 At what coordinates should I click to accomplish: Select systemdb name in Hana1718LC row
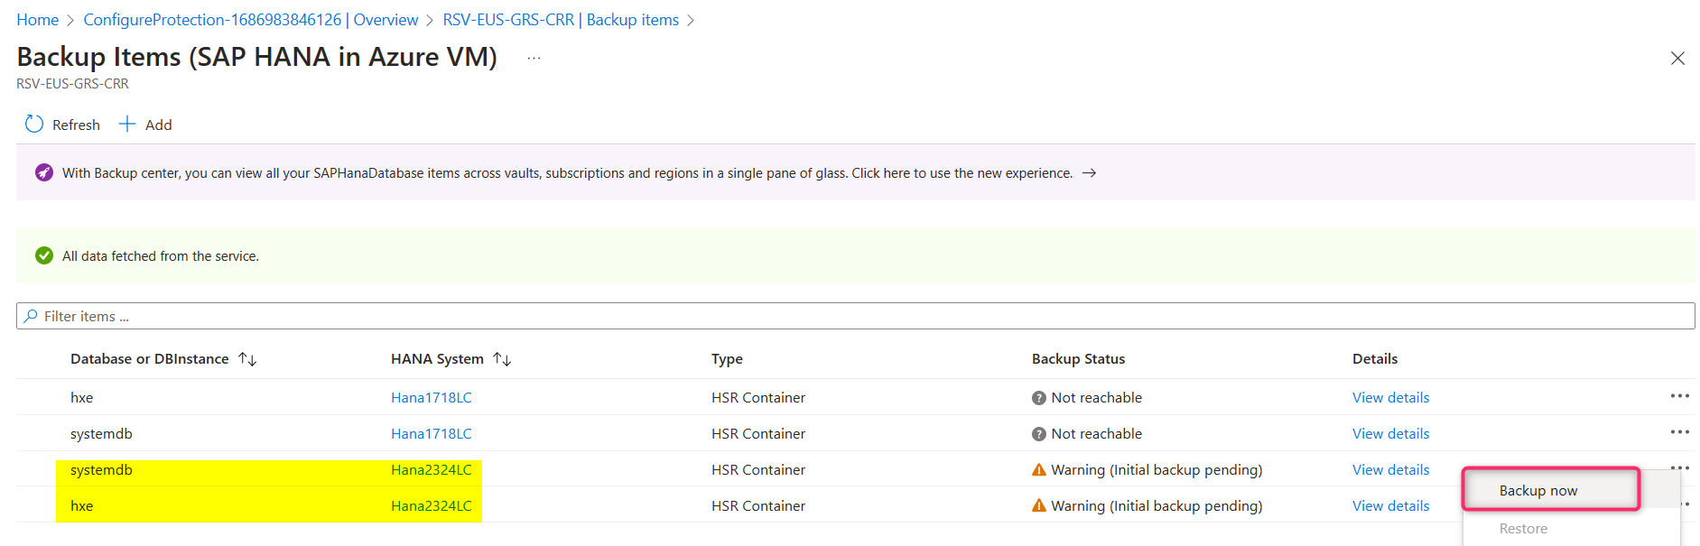[101, 434]
